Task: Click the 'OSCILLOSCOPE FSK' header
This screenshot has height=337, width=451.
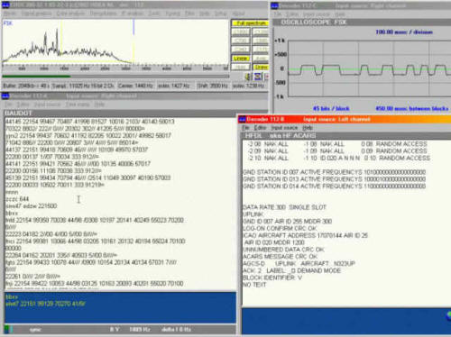Action: (314, 23)
